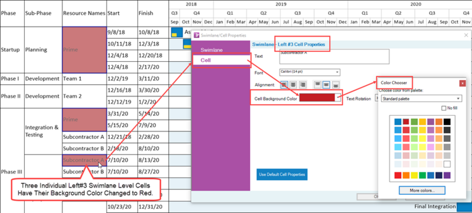
Task: Click the 2018 year header in the timeline
Action: coord(191,5)
